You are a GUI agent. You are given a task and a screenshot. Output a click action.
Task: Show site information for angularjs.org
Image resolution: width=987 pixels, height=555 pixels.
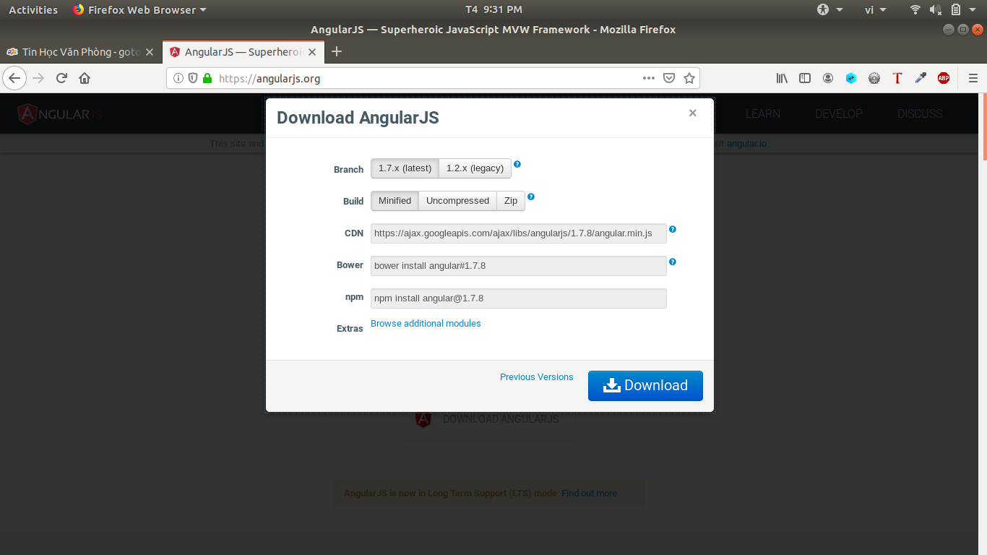tap(178, 78)
